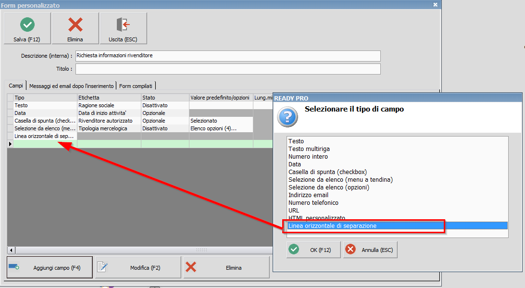Pick Selezione da elenco (opzioni) from list
The height and width of the screenshot is (288, 525).
point(329,188)
